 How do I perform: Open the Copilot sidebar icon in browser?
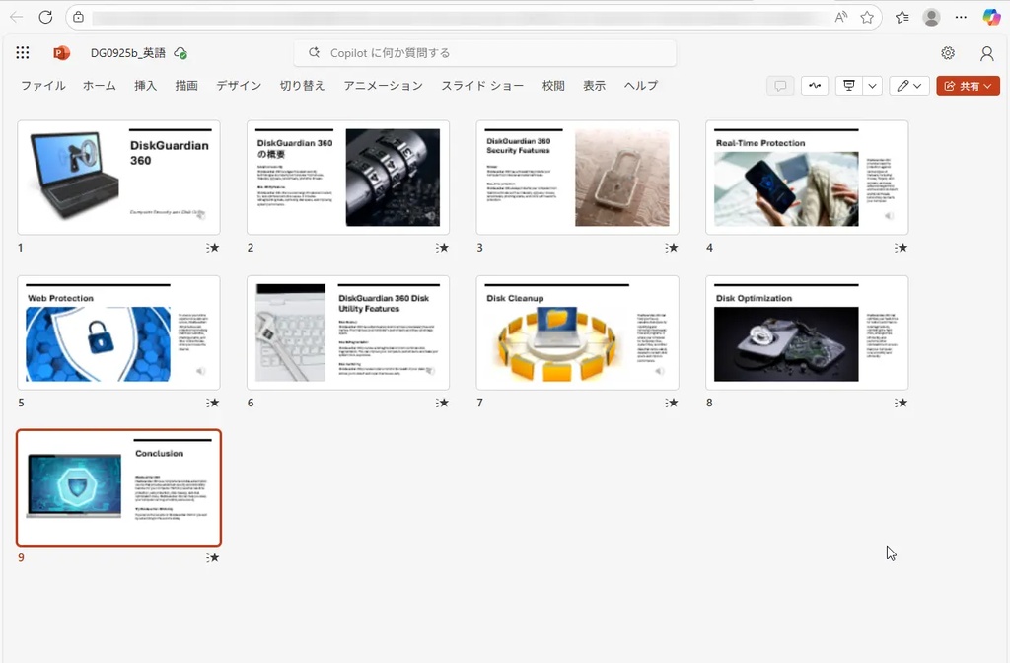point(991,18)
